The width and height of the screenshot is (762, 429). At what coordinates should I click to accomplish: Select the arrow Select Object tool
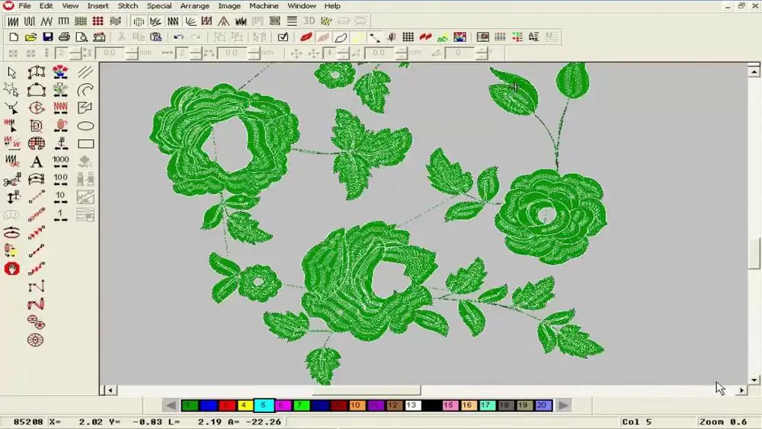pyautogui.click(x=11, y=72)
